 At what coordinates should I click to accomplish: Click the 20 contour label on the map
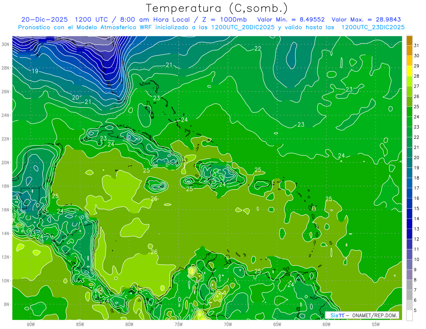tap(76, 98)
